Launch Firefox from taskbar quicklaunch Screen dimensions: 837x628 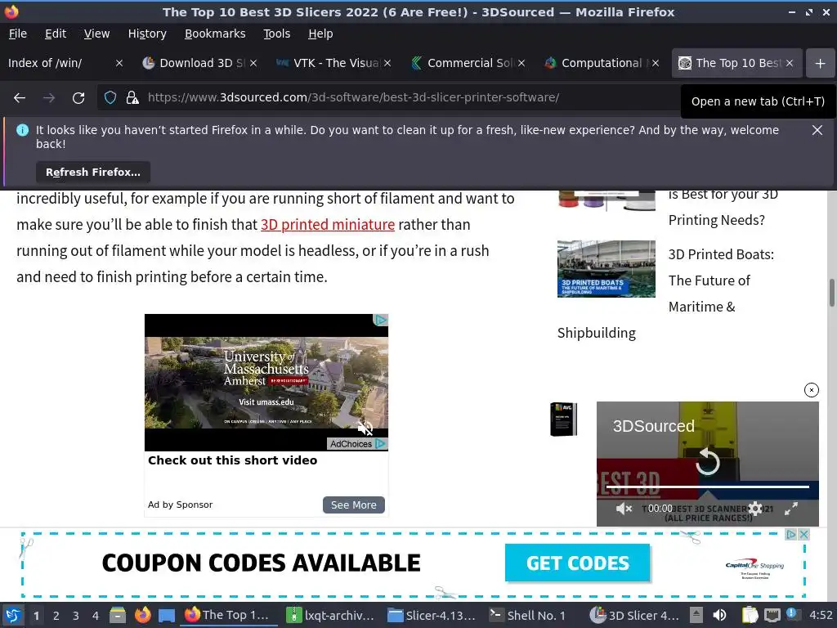click(142, 615)
